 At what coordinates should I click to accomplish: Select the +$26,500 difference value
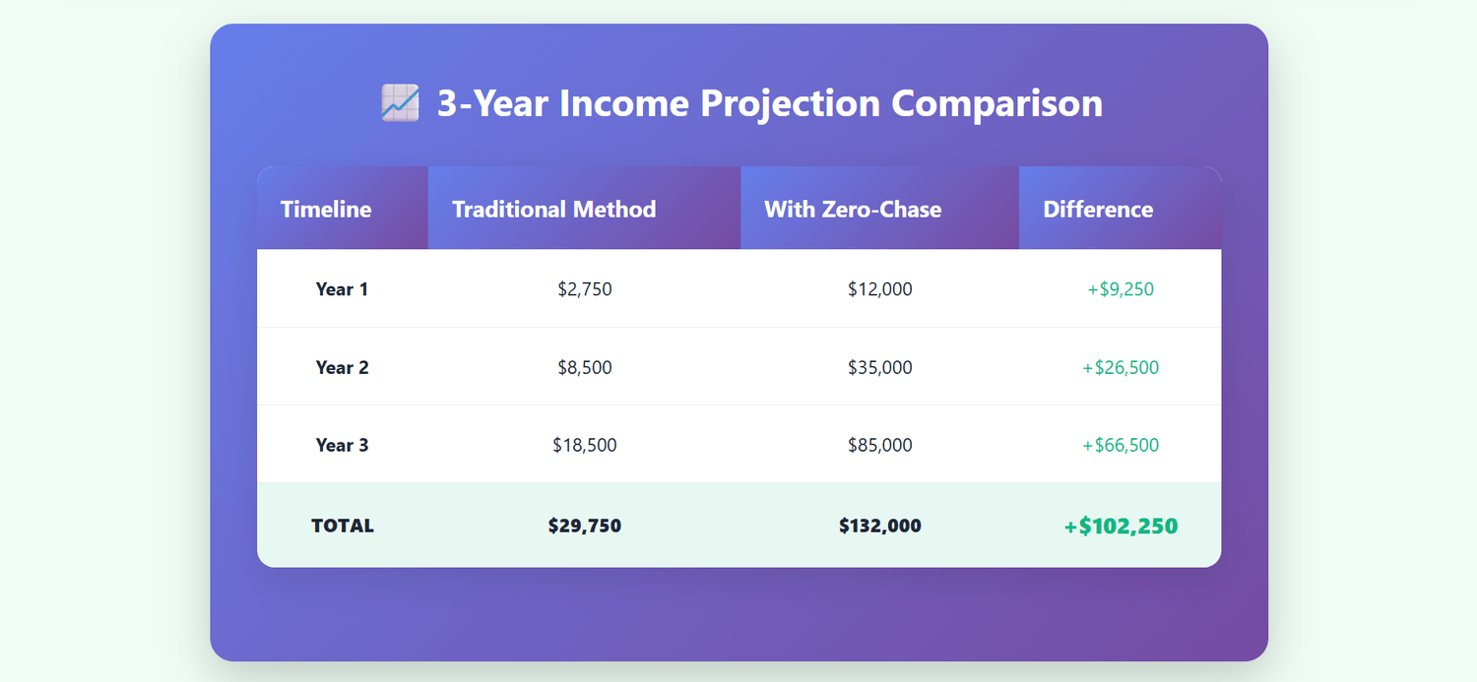click(1121, 367)
